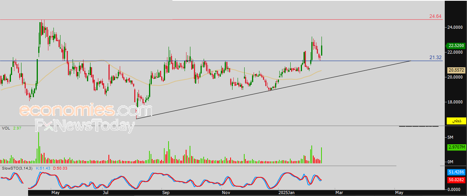This screenshot has height=196, width=467.
Task: Click the 0M volume axis label
Action: 451,162
